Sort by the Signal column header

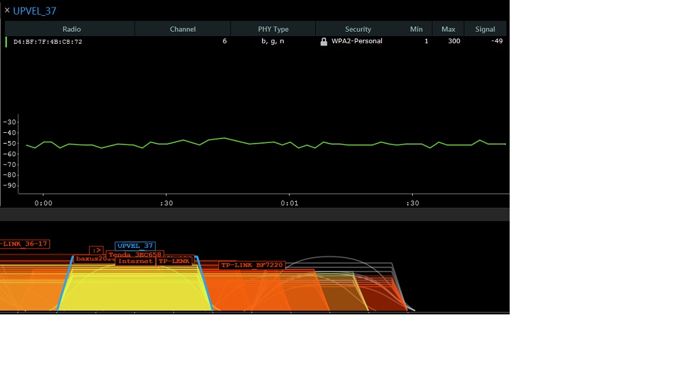pos(485,29)
